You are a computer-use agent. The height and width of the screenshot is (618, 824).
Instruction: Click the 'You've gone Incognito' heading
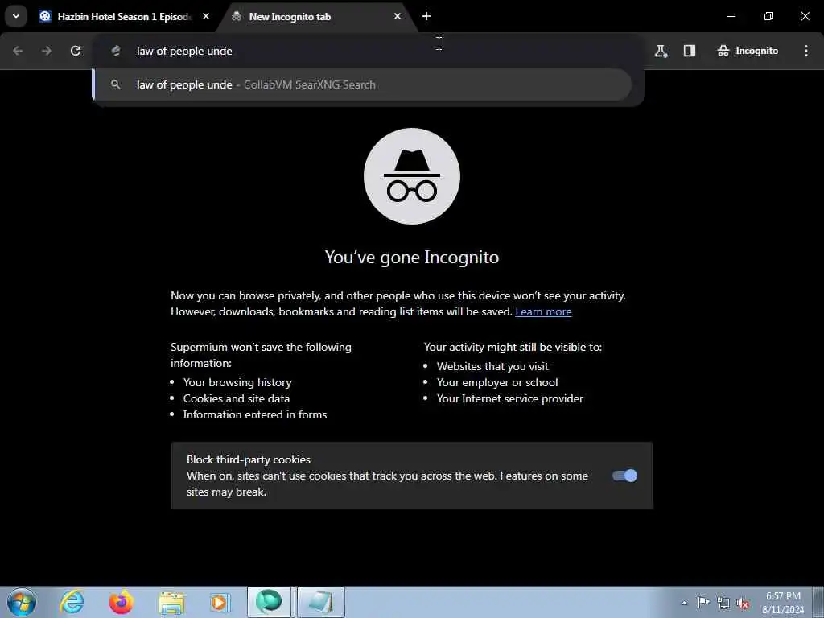[x=412, y=257]
